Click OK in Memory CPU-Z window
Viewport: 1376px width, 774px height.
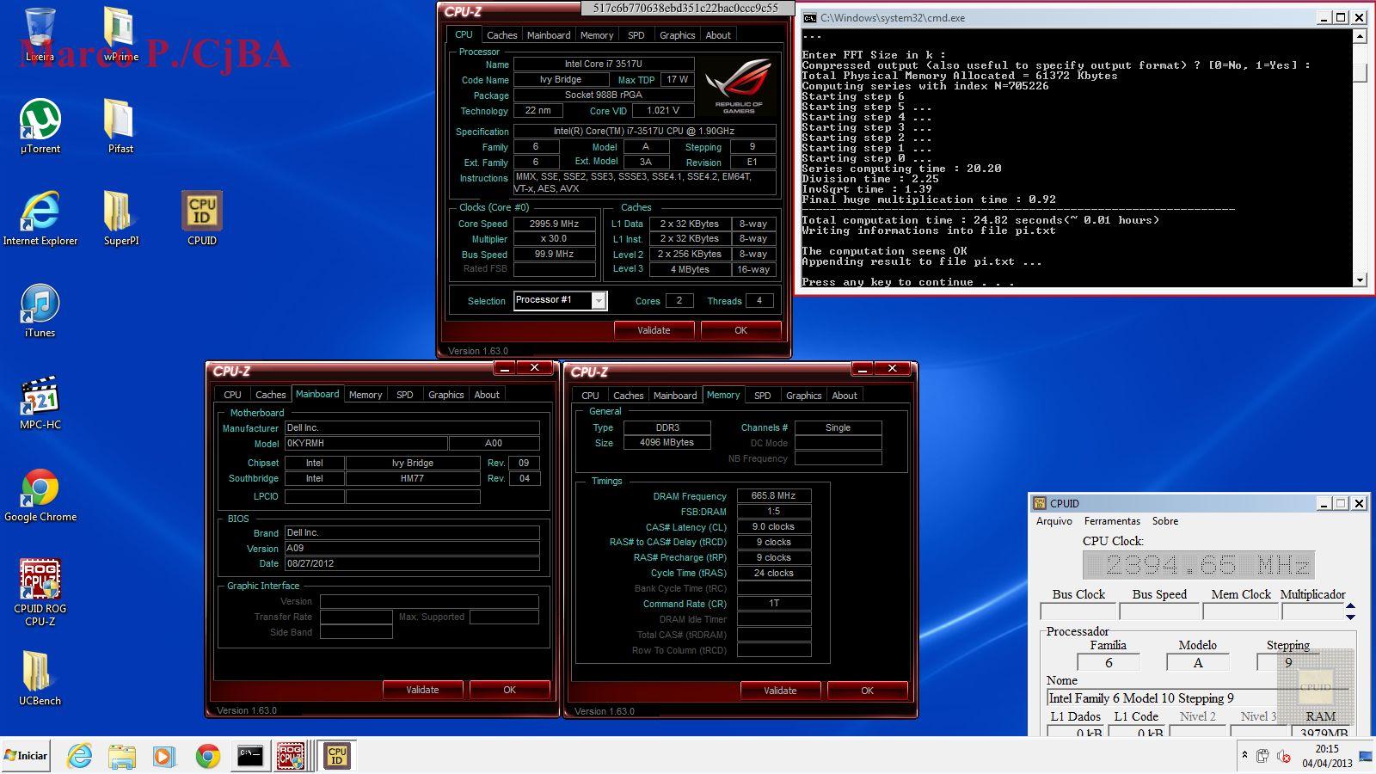(867, 691)
